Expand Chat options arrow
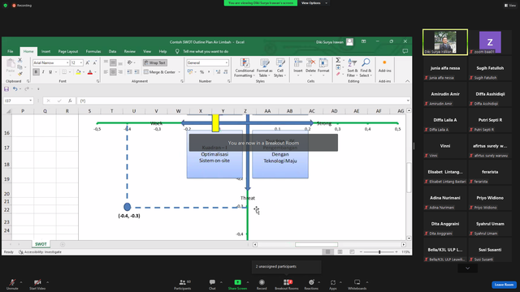 tap(221, 282)
